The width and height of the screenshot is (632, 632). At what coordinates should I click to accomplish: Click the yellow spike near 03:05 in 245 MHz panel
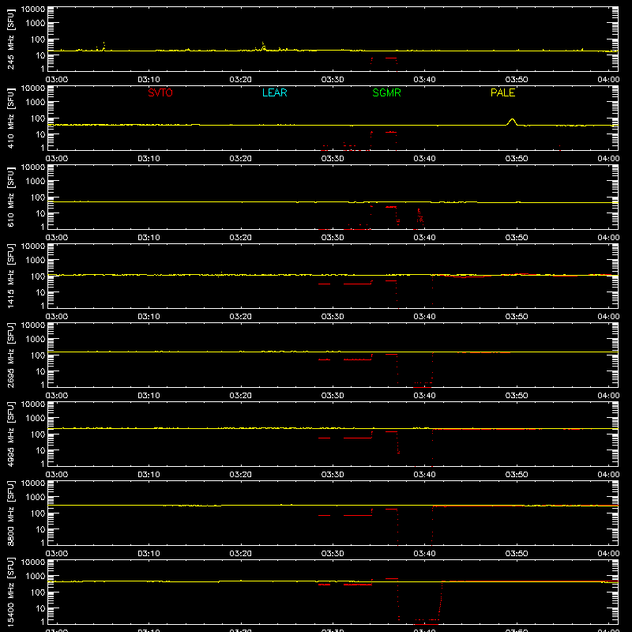(x=104, y=46)
